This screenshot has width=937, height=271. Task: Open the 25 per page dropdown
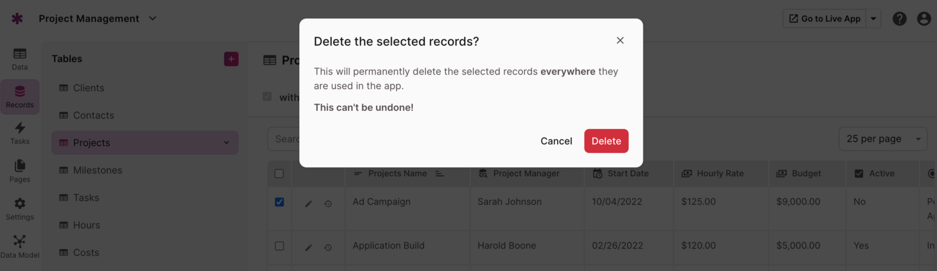(883, 139)
